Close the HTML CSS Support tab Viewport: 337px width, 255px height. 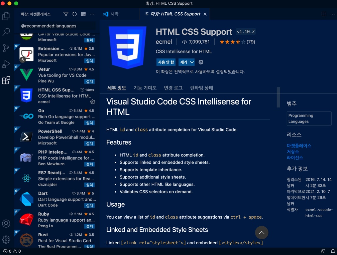pos(205,14)
